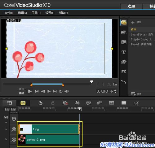Screen dimensions: 155x148
Task: Click the white preview scrubber handle
Action: [x=91, y=82]
